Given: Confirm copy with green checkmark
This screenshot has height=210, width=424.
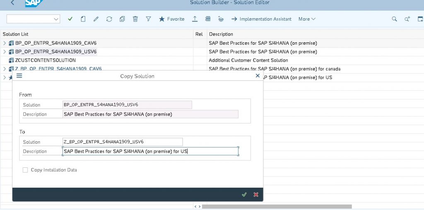Looking at the screenshot, I should click(x=244, y=195).
